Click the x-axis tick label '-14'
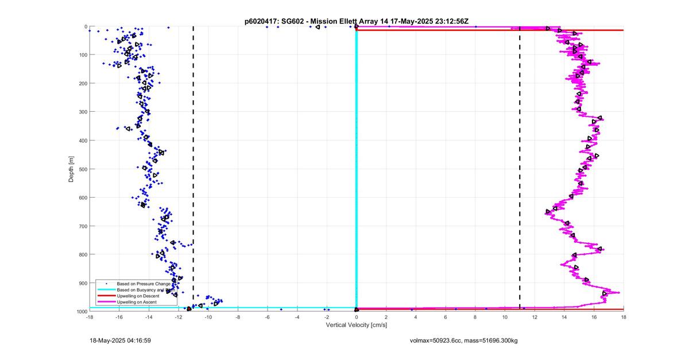This screenshot has height=350, width=689. coord(149,317)
